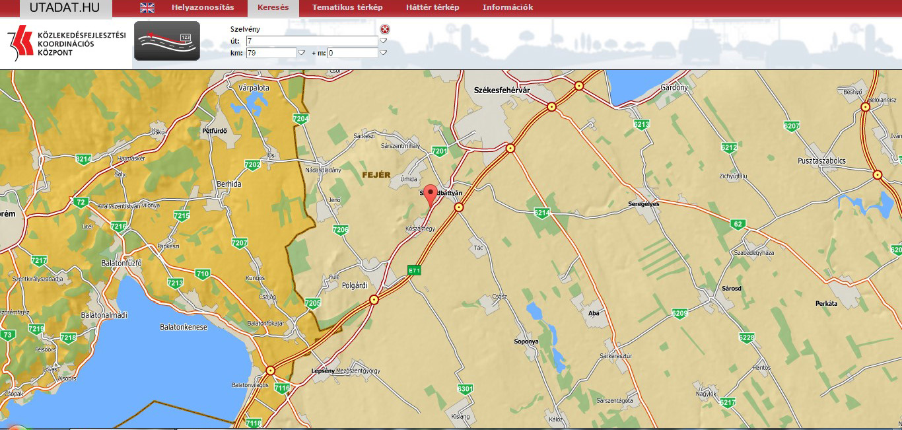Screen dimensions: 902x430
Task: Select the 7204 road shield marker
Action: [x=300, y=119]
